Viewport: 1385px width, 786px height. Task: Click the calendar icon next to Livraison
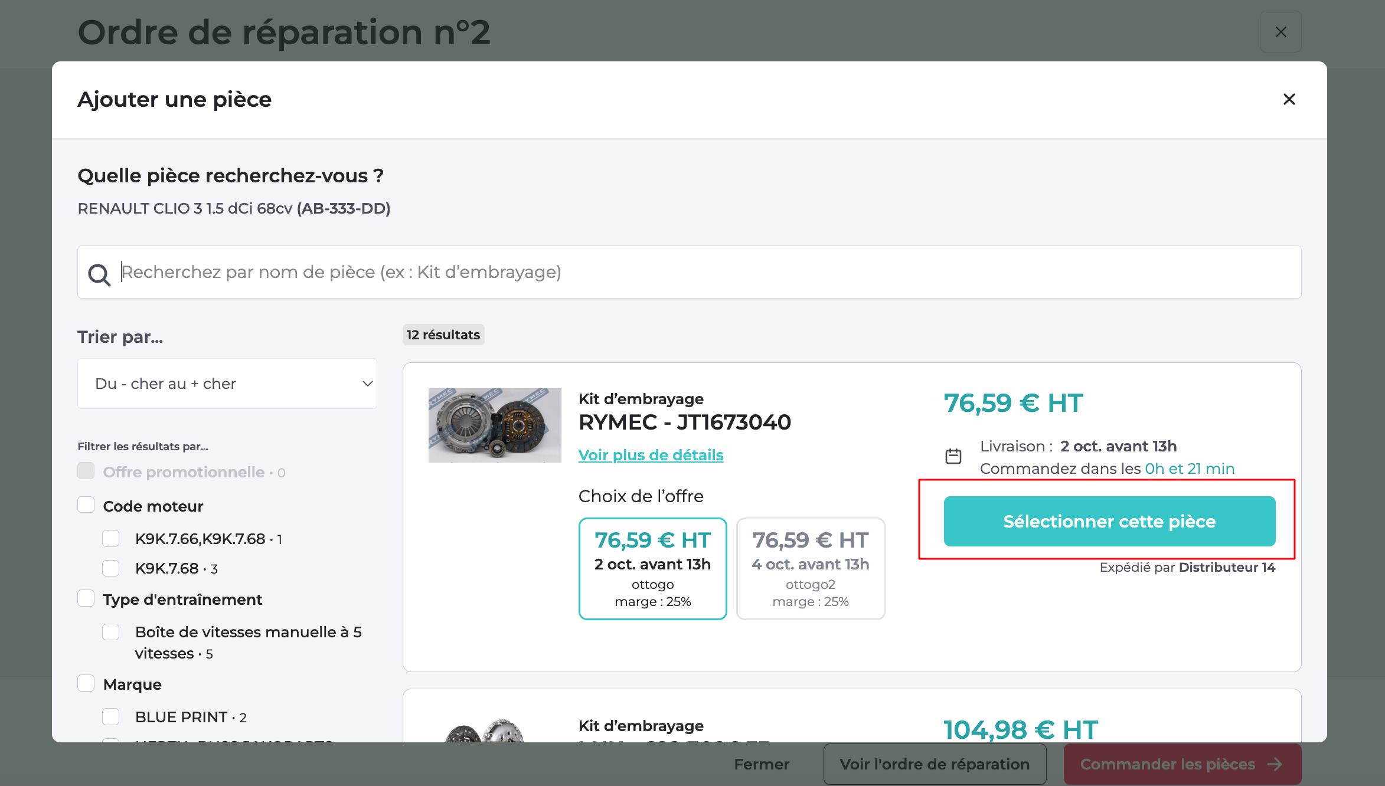pos(953,456)
